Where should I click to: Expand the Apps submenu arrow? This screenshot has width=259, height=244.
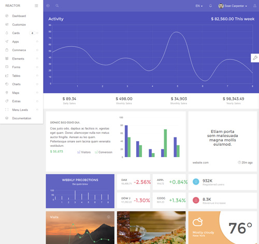[37, 41]
